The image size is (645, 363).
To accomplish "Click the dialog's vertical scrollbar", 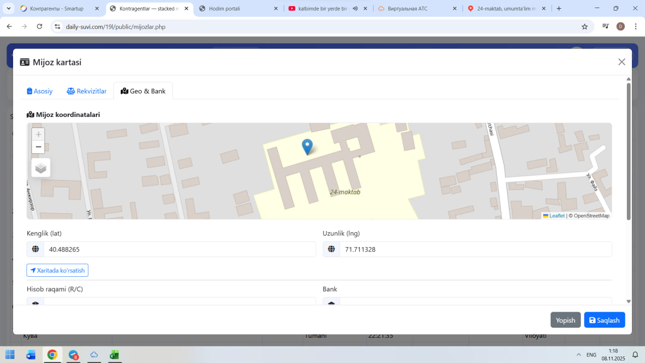I will [628, 151].
